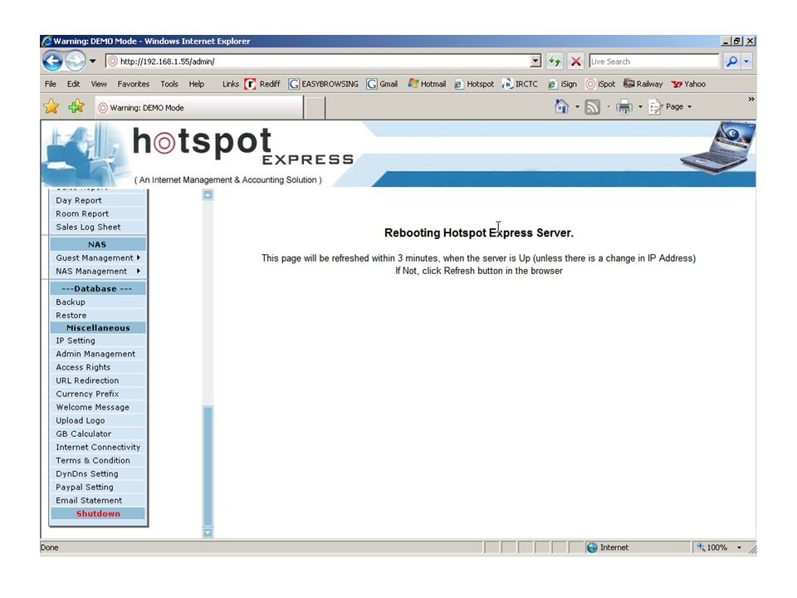This screenshot has height=598, width=797.
Task: Open a new blank tab button
Action: click(315, 108)
